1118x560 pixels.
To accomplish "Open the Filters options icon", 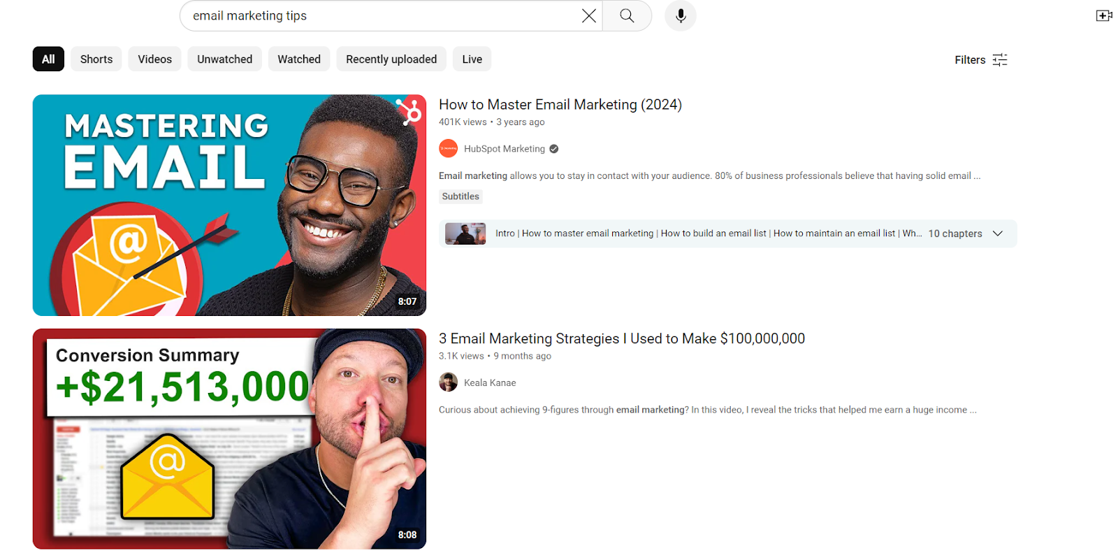I will 1000,60.
